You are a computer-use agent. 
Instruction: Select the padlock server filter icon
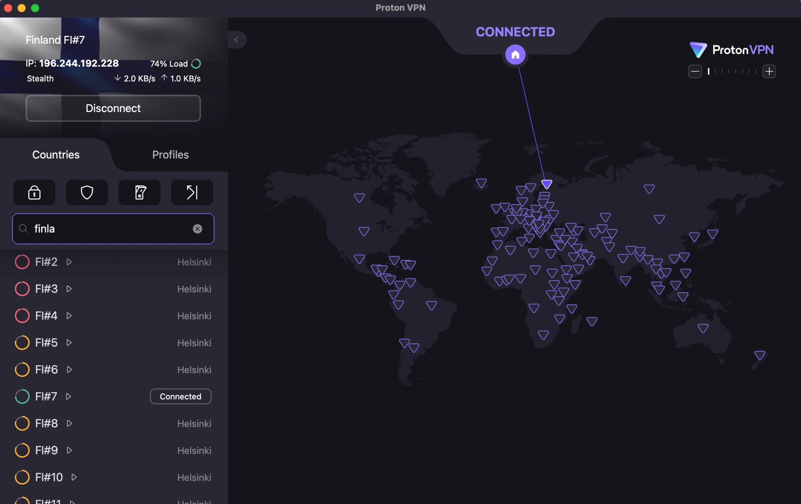coord(34,192)
